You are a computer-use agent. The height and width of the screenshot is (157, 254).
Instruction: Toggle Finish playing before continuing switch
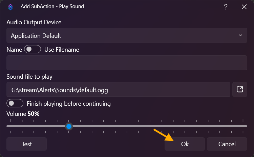15,103
